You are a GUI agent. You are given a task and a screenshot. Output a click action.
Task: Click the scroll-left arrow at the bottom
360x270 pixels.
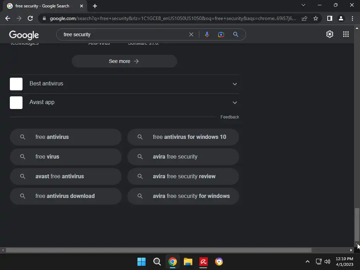tap(3, 250)
